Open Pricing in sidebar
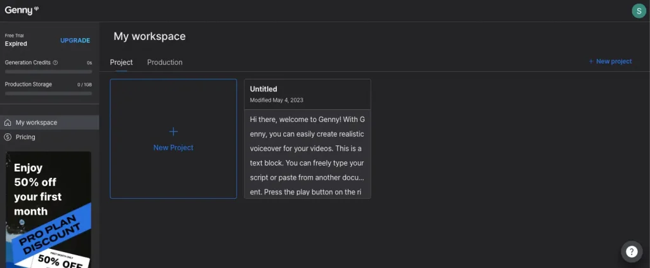The image size is (650, 268). pyautogui.click(x=50, y=137)
